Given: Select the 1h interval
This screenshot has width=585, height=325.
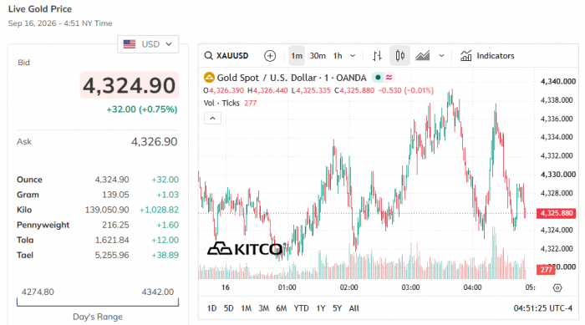Looking at the screenshot, I should (338, 56).
